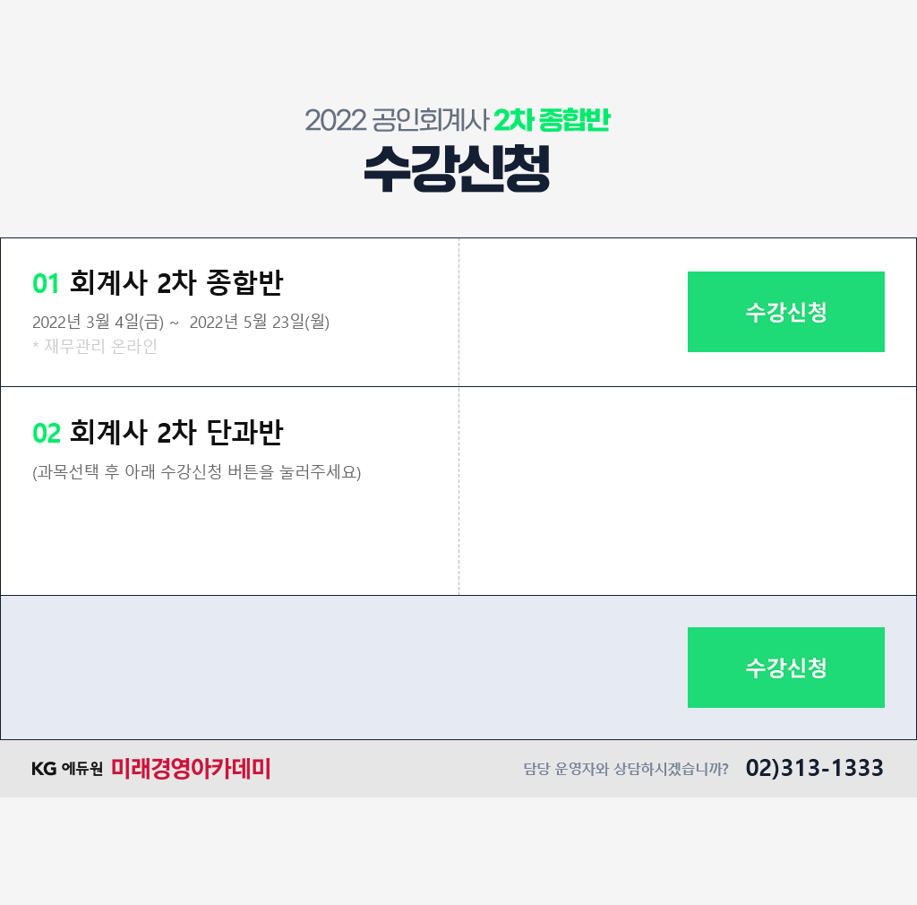This screenshot has height=905, width=917.
Task: Click the 2022 공인회계사 subtitle text
Action: pos(397,120)
